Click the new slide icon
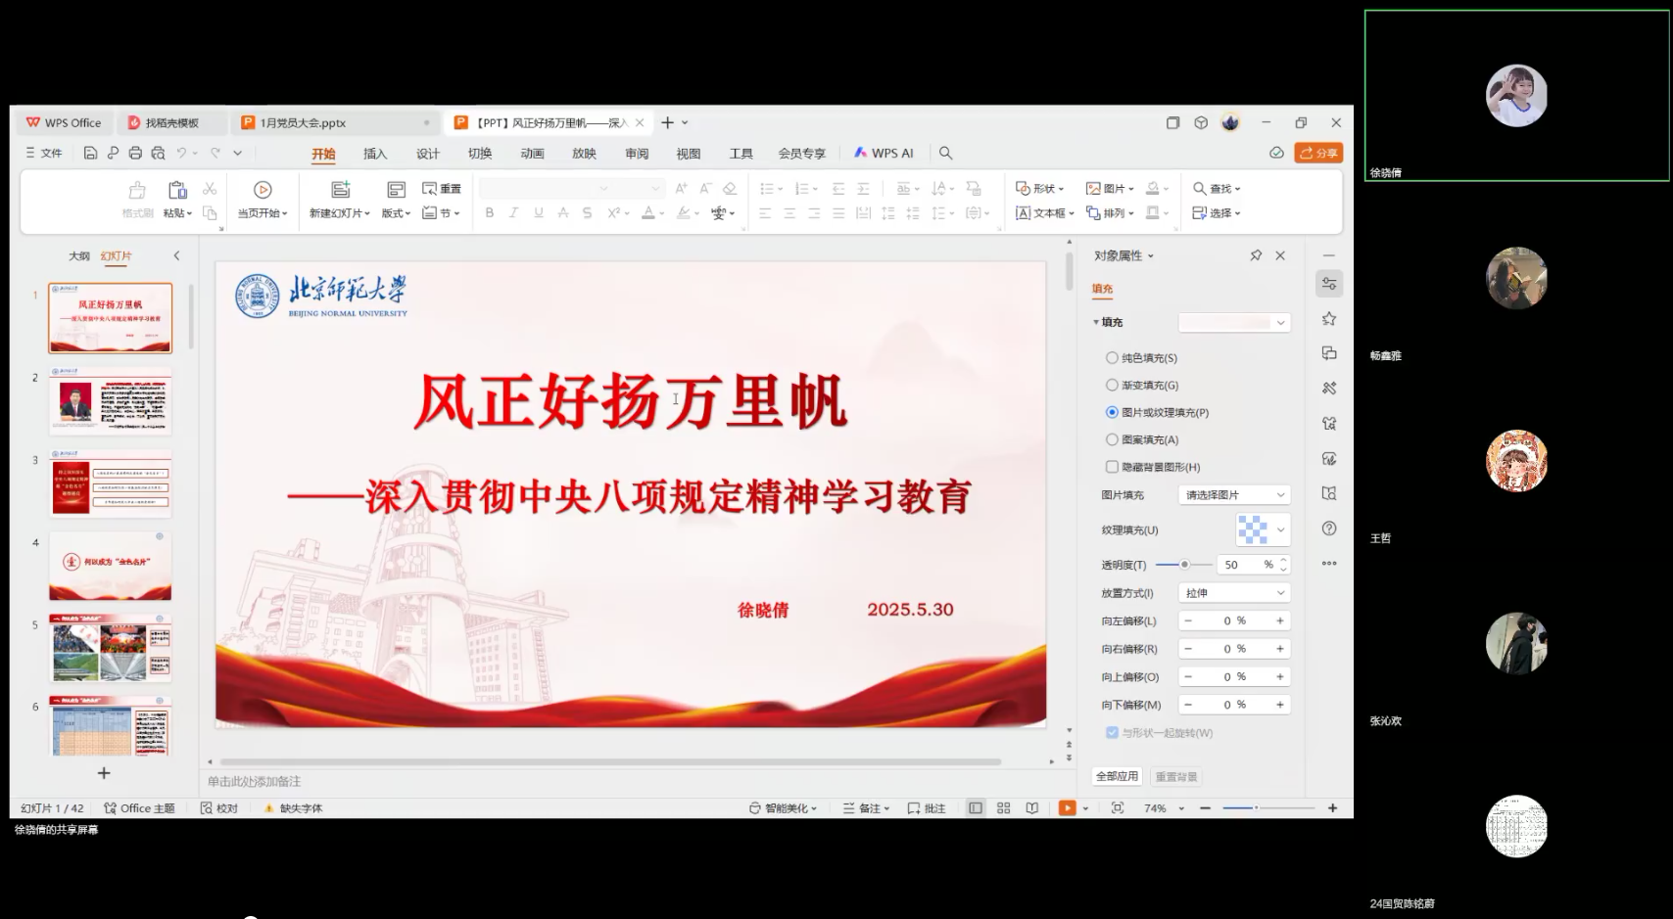 click(340, 190)
